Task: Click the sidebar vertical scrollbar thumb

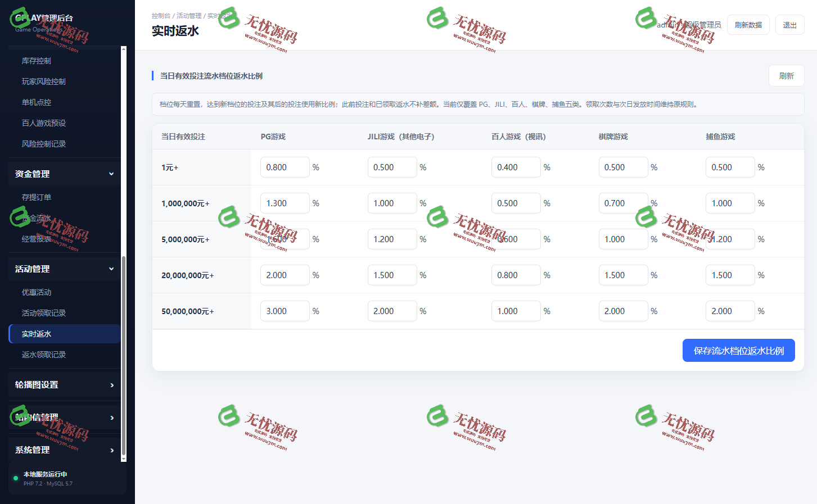Action: [124, 356]
